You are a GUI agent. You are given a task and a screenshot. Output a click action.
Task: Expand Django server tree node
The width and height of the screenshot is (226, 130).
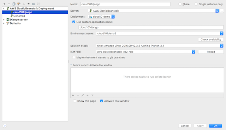(4, 19)
